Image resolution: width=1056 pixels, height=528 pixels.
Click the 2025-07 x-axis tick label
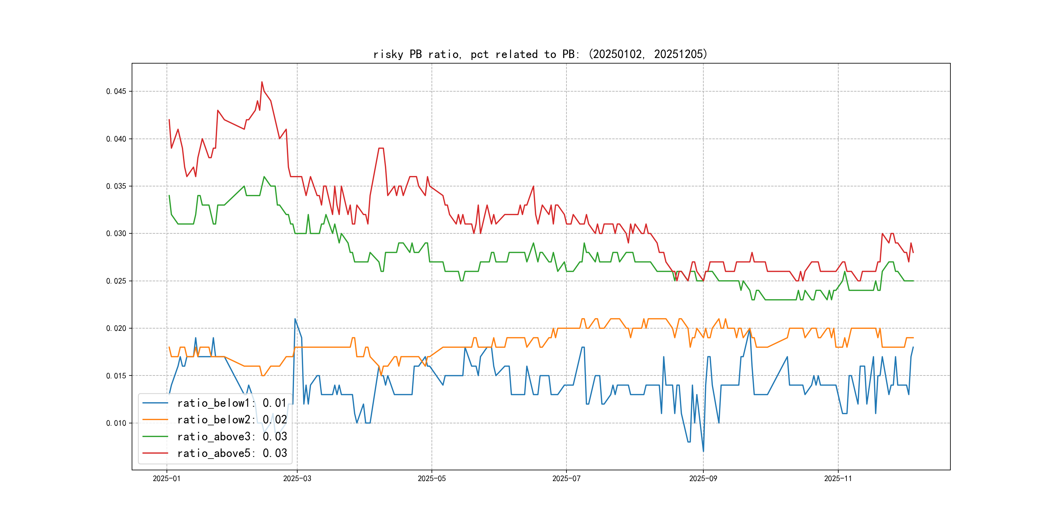566,478
